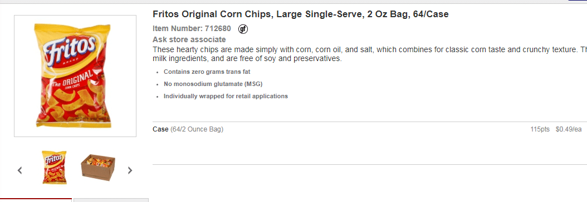Click the Individually wrapped for retail bullet
The height and width of the screenshot is (202, 587).
pyautogui.click(x=226, y=96)
